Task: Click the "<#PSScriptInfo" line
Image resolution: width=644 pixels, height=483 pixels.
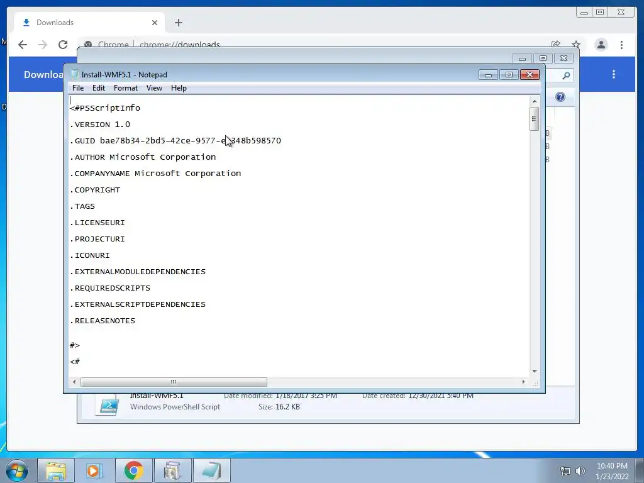Action: pos(105,108)
